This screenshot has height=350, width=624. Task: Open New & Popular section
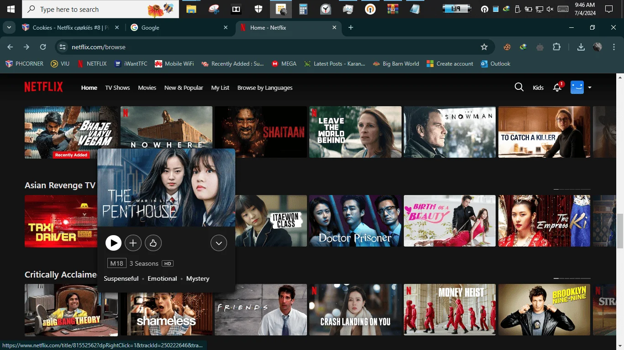pos(184,87)
